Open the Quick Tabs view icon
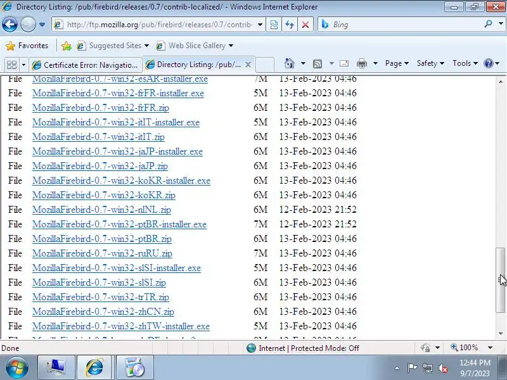507x380 pixels. tap(11, 65)
